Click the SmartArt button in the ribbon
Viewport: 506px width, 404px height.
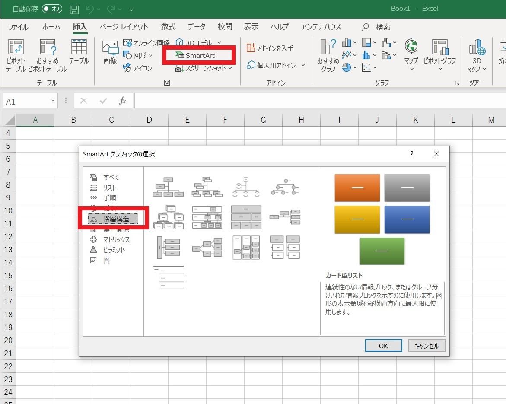[196, 55]
